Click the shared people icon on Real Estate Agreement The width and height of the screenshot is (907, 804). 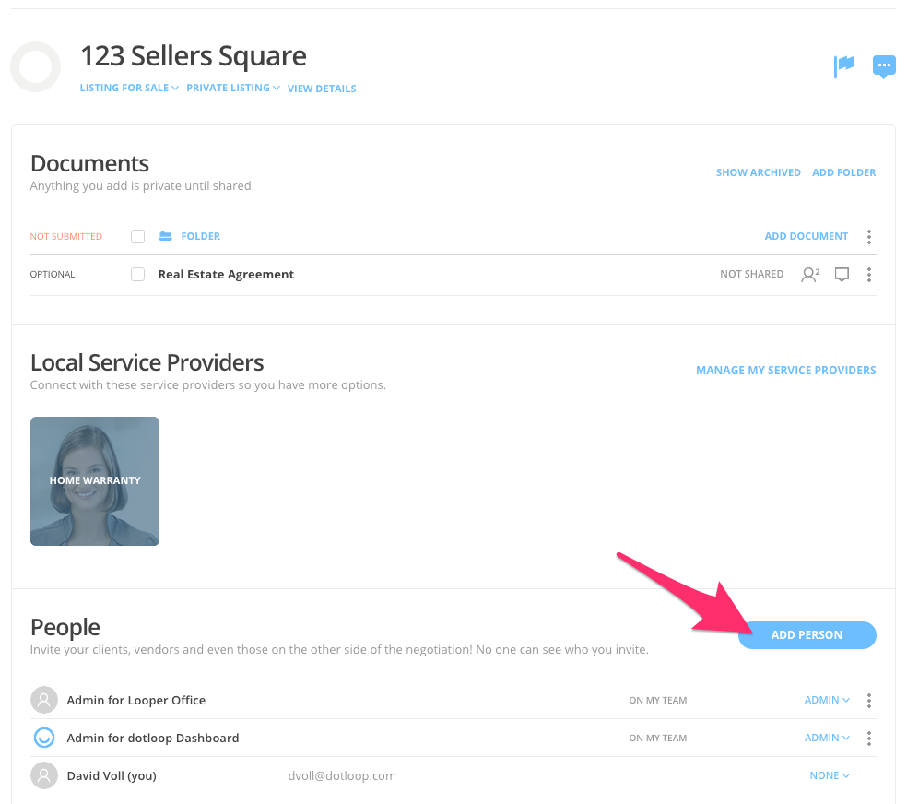[x=810, y=274]
